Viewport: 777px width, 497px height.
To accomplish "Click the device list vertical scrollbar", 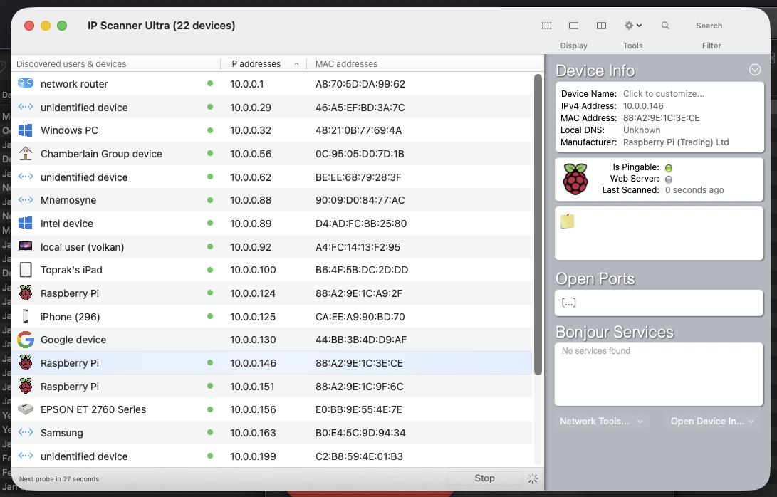I will pos(538,224).
